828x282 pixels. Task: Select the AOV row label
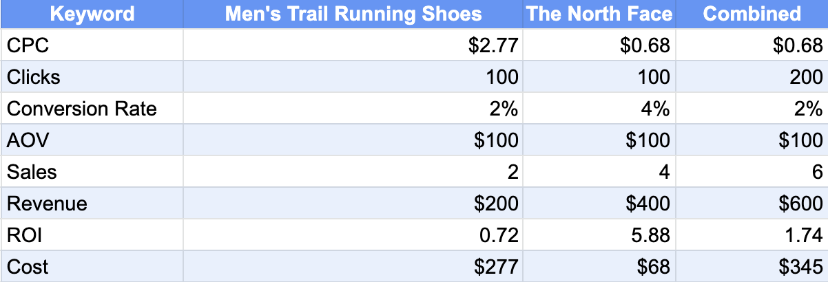coord(92,140)
